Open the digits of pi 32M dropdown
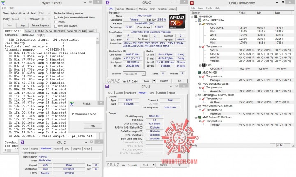Screen dimensions: 296x177 click(49, 14)
